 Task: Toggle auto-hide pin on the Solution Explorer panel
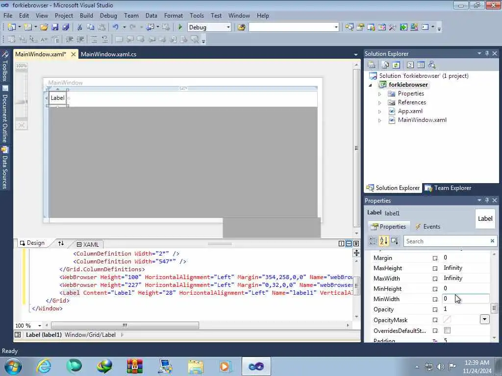[x=487, y=53]
